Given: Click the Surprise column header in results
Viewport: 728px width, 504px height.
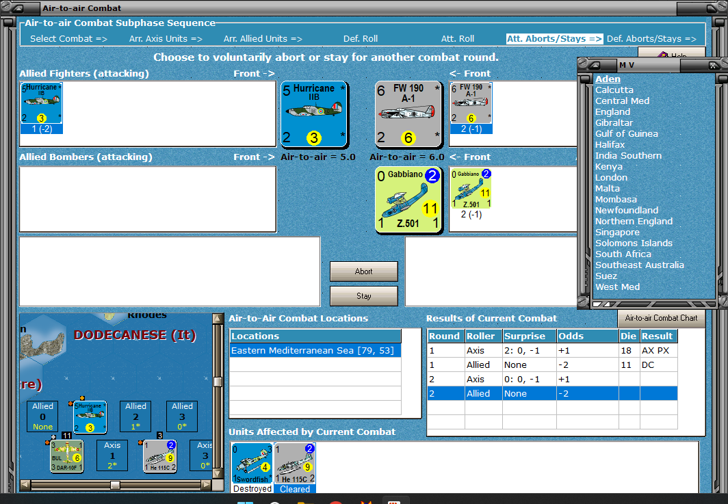Looking at the screenshot, I should point(530,336).
